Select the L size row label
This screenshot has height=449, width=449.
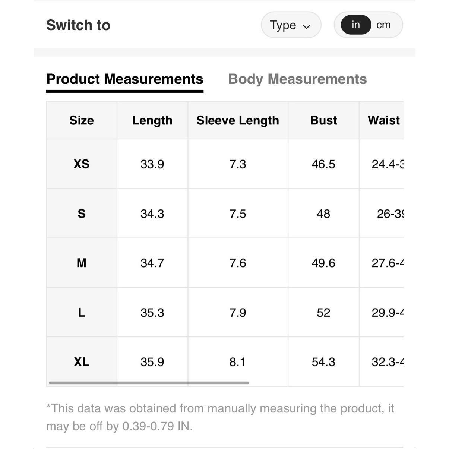(x=82, y=313)
